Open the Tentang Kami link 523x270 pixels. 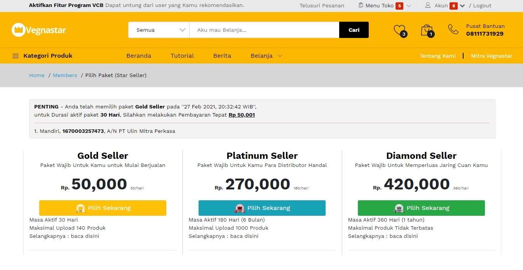point(438,56)
